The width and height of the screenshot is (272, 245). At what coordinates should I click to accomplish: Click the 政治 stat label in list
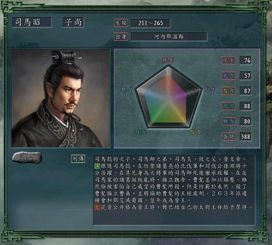tap(228, 106)
